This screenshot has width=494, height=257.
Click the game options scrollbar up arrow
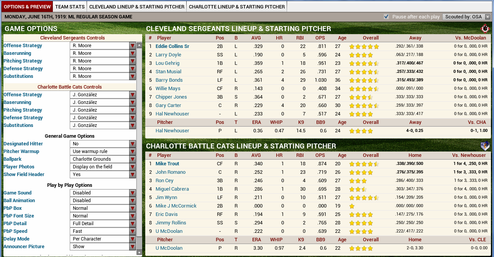click(x=139, y=38)
